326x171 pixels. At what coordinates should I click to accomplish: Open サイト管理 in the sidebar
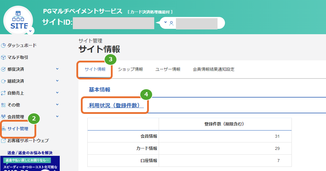[x=18, y=129]
